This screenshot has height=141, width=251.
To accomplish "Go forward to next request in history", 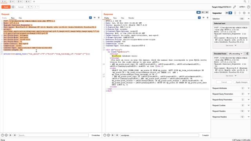I will pyautogui.click(x=35, y=7).
